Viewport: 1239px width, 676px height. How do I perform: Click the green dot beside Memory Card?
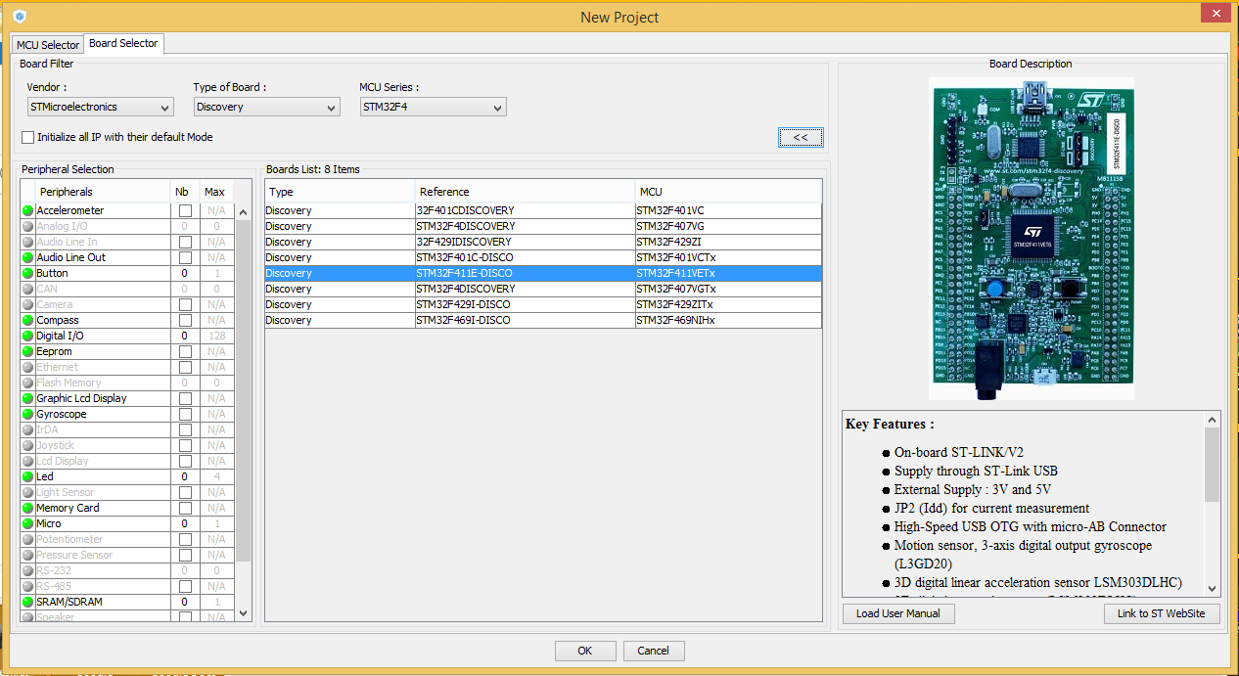[x=27, y=509]
